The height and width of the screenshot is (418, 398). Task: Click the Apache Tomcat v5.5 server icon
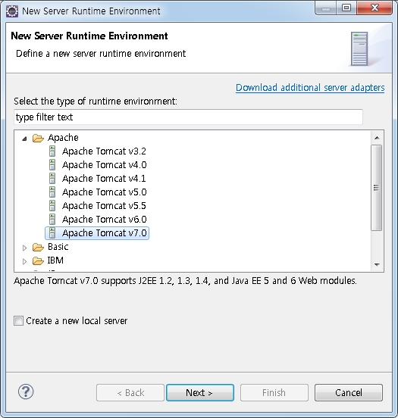coord(52,205)
